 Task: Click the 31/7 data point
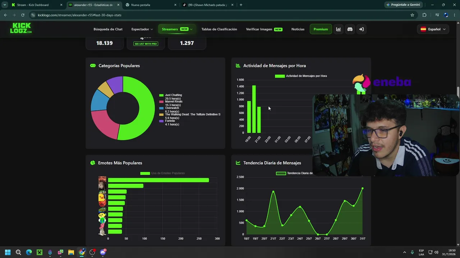click(x=362, y=188)
